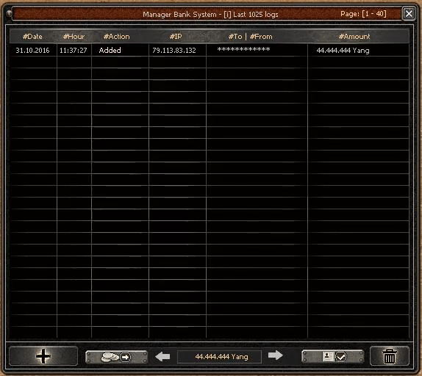Image resolution: width=422 pixels, height=376 pixels.
Task: Sort by the #Date column header
Action: pos(32,37)
